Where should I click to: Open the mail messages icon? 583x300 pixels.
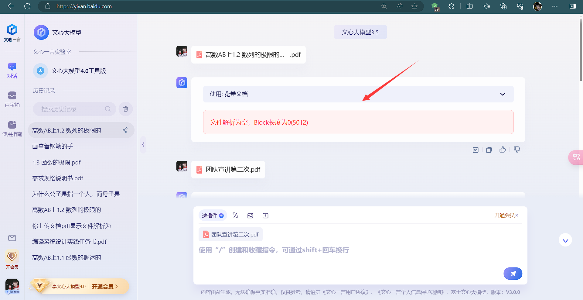[x=12, y=238]
